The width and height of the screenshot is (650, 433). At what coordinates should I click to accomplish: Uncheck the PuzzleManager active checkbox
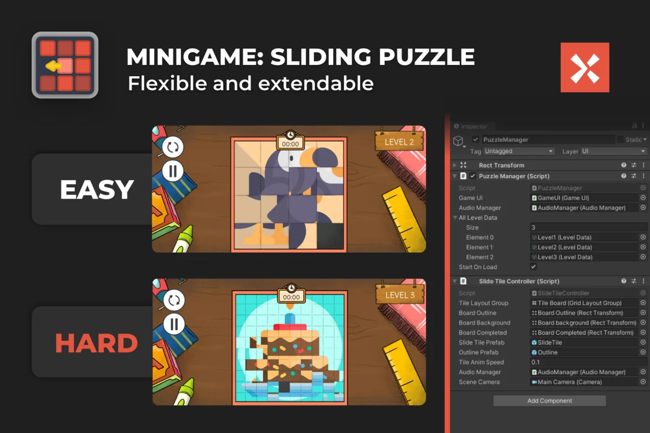pyautogui.click(x=475, y=140)
